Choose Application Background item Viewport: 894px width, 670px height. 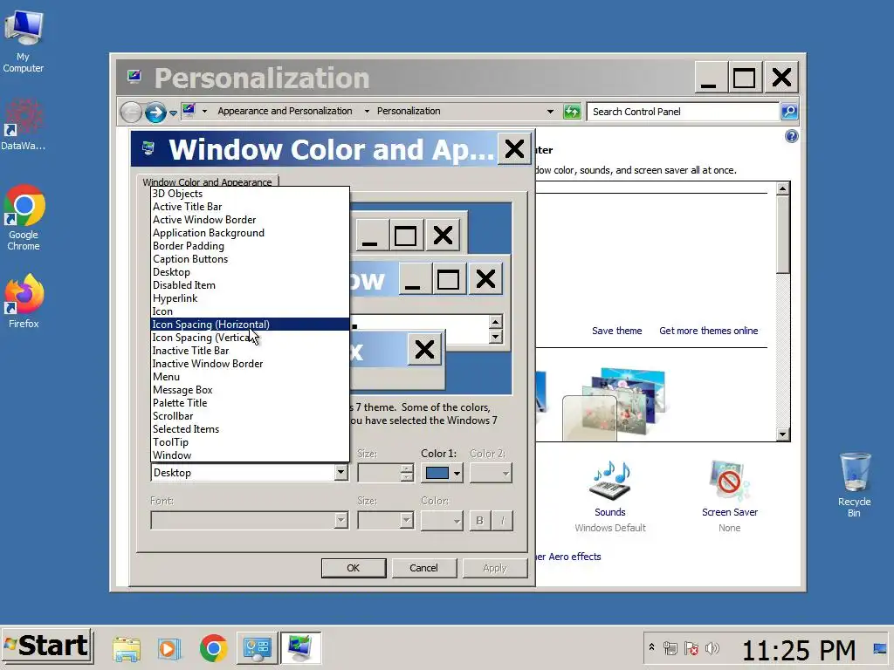click(250, 233)
